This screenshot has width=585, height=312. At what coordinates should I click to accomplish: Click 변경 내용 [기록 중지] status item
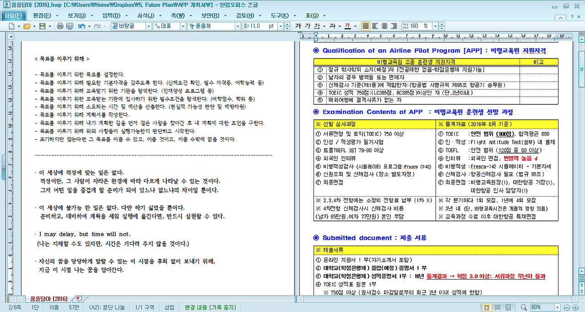click(x=209, y=307)
